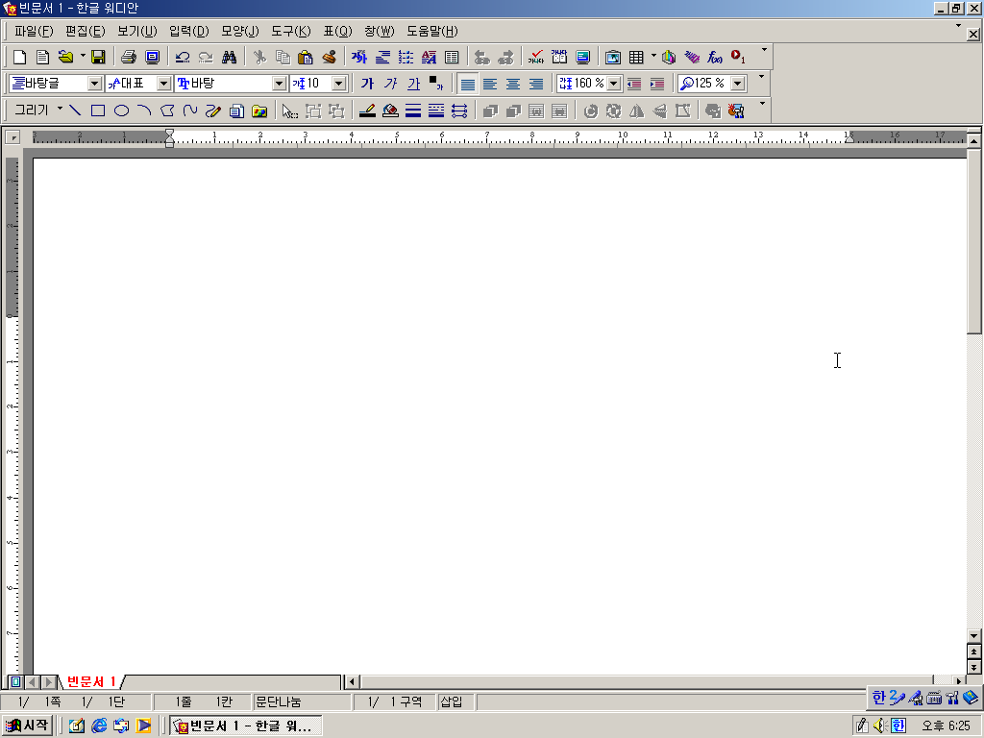Click the horizontal scrollbar left arrow
Viewport: 984px width, 738px height.
[352, 681]
